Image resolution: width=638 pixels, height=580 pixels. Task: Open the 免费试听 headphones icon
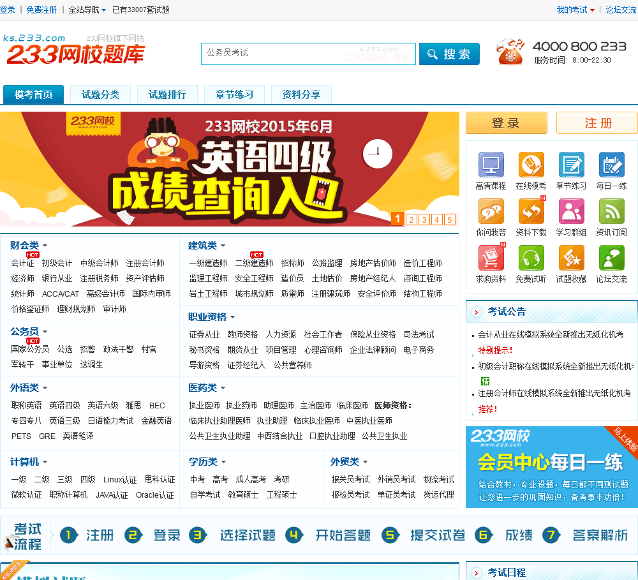tap(531, 258)
